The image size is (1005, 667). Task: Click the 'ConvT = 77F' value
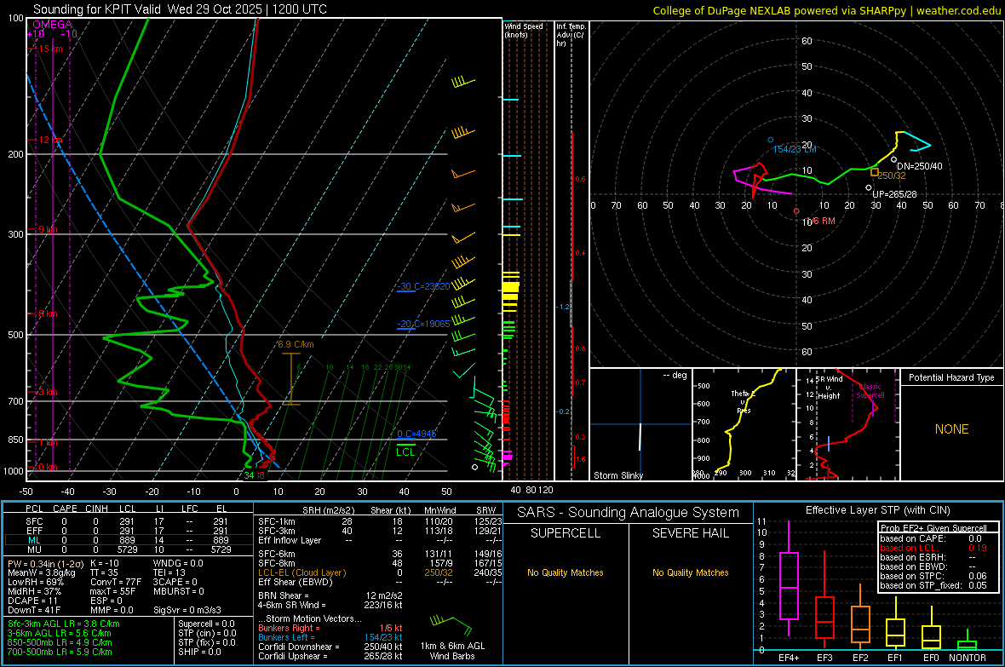tap(115, 583)
